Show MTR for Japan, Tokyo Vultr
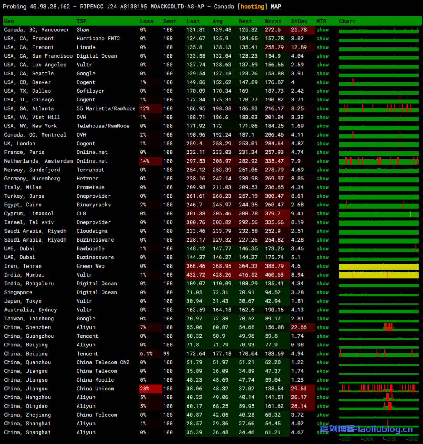Screen dimensions: 423x444 322,301
